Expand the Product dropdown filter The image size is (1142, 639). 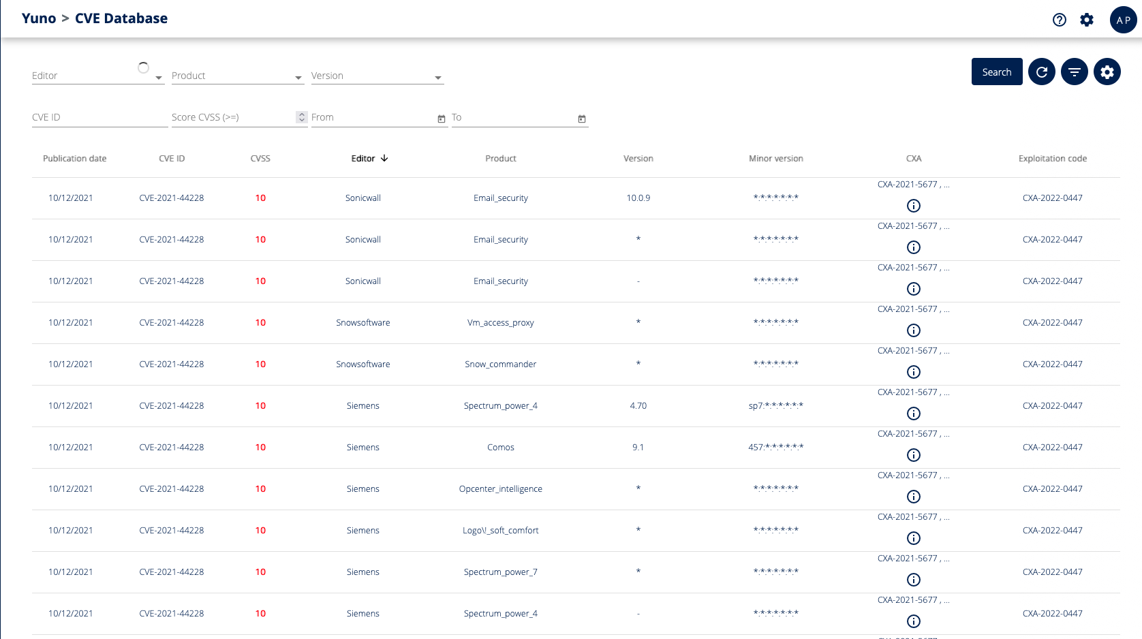pyautogui.click(x=298, y=78)
